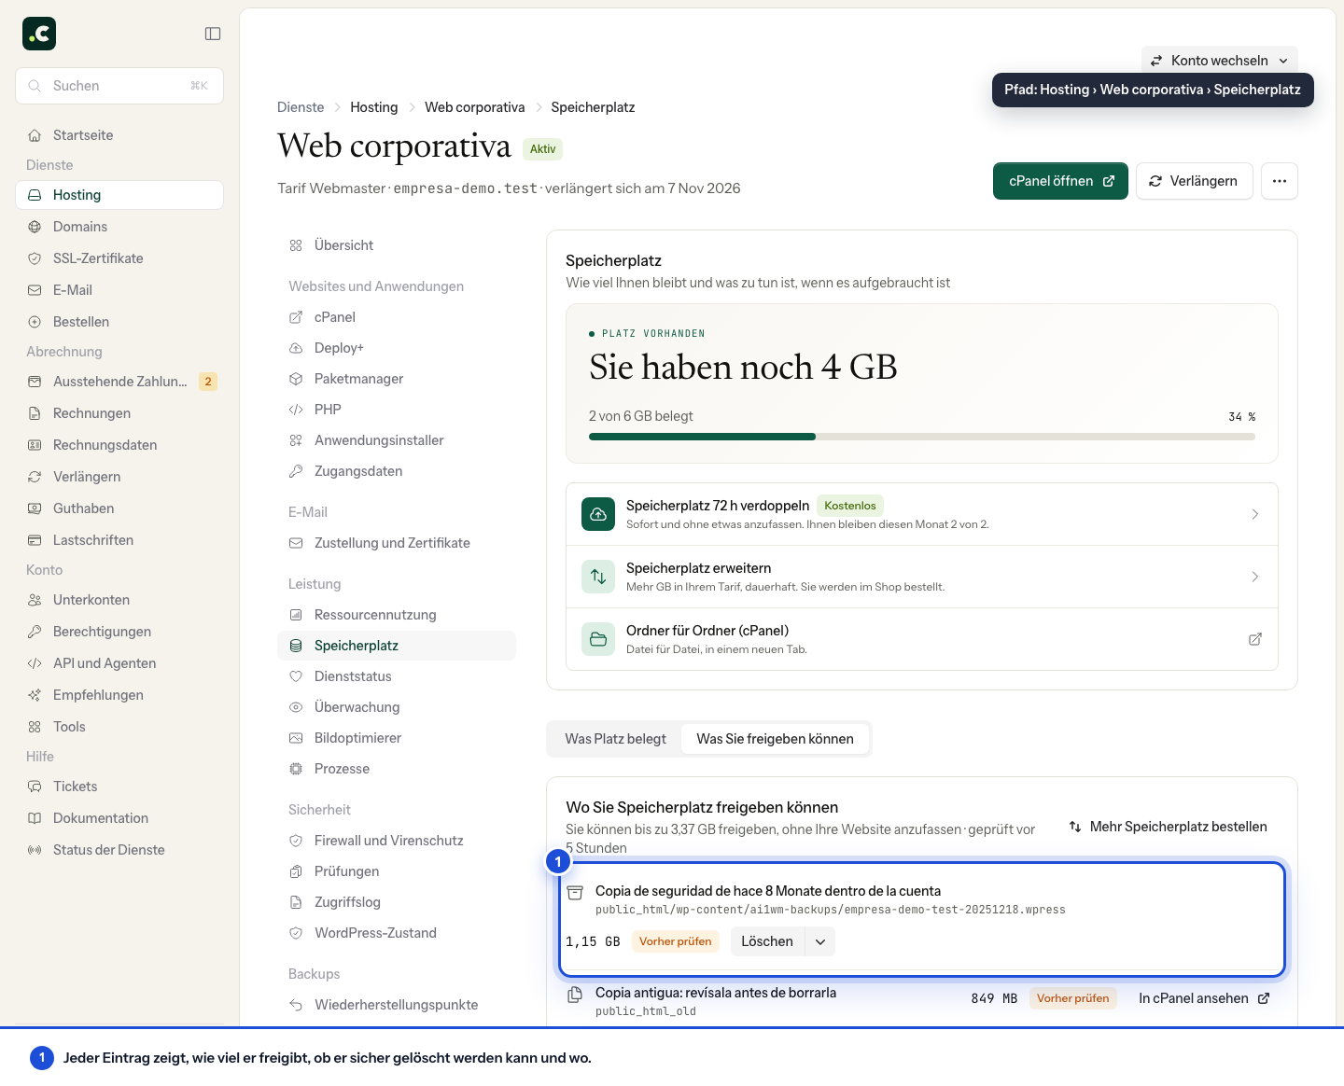1344x1086 pixels.
Task: Go to Firewall und Virenschutz
Action: tap(397, 841)
